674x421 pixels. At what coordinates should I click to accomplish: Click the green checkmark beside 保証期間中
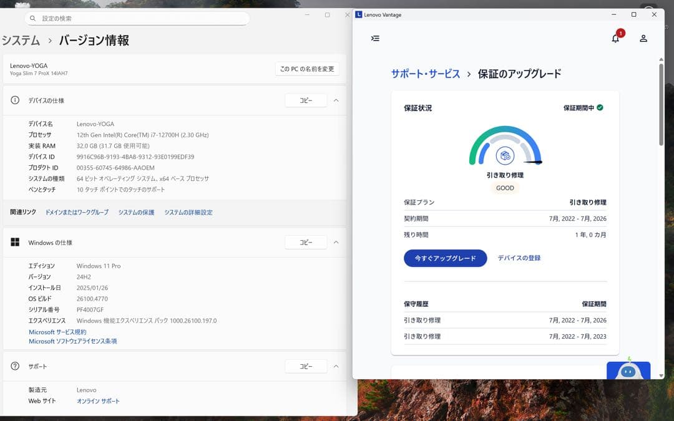(599, 107)
